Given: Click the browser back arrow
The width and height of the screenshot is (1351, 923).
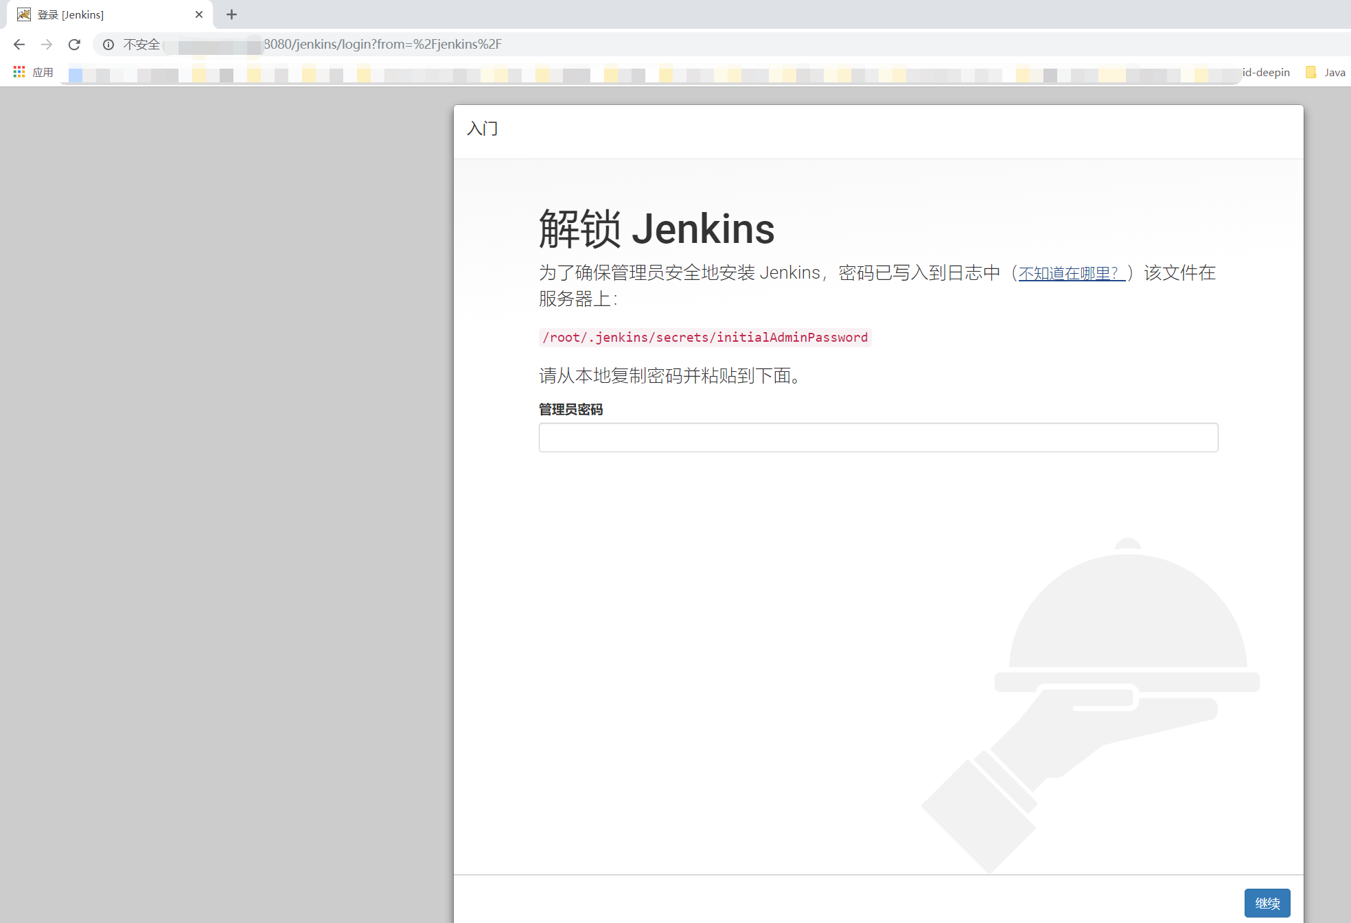Looking at the screenshot, I should [x=19, y=45].
